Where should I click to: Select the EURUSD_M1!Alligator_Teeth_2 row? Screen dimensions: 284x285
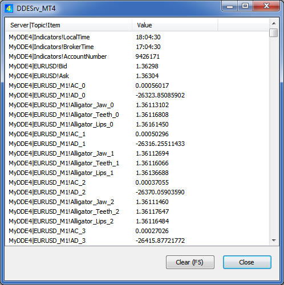pos(137,211)
